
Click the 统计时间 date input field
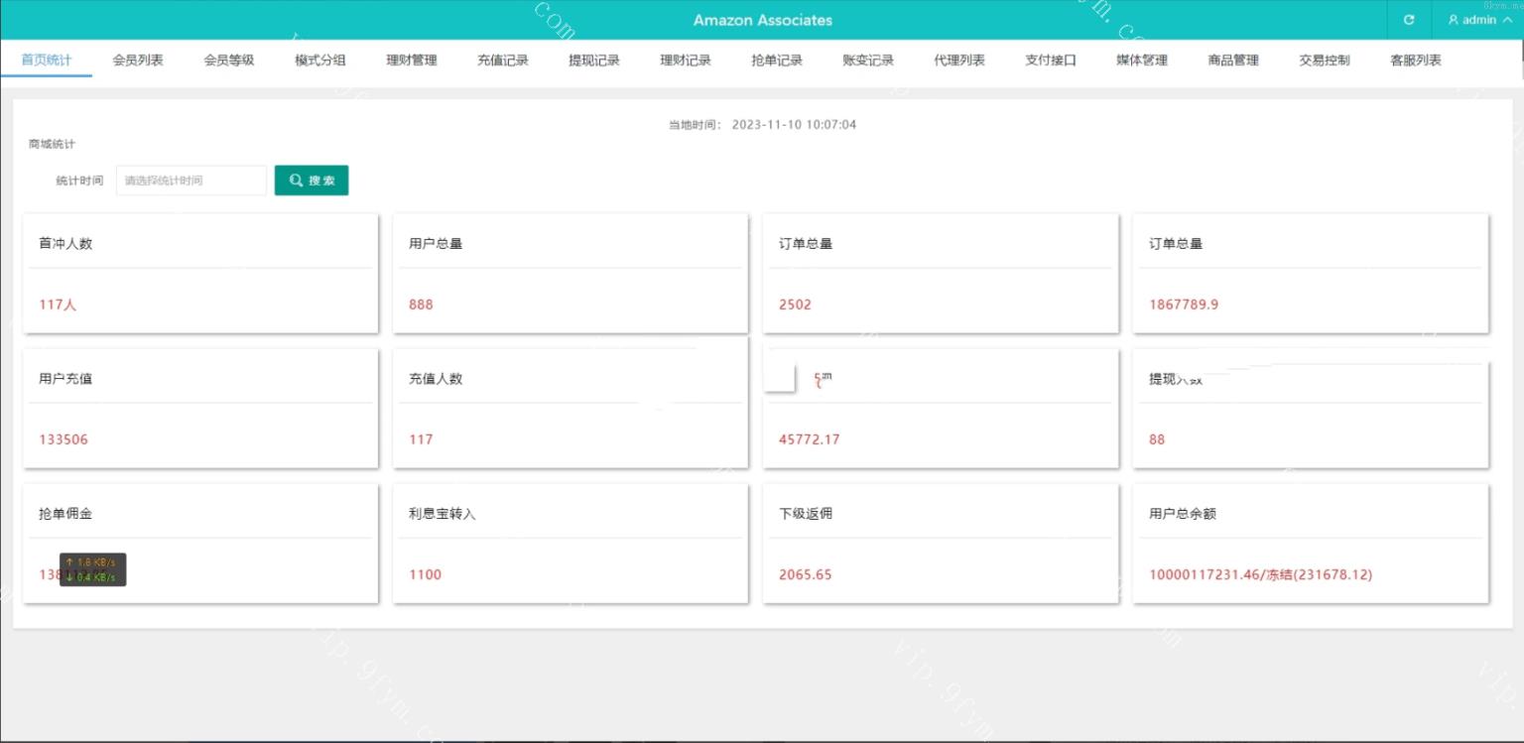click(191, 181)
